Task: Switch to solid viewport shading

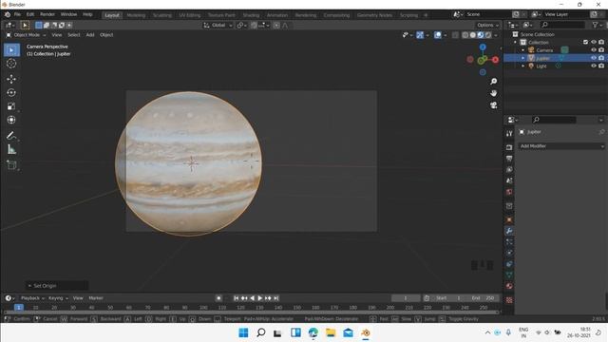Action: pyautogui.click(x=473, y=35)
